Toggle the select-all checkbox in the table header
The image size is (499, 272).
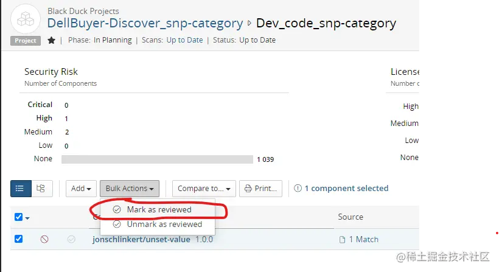pyautogui.click(x=19, y=217)
